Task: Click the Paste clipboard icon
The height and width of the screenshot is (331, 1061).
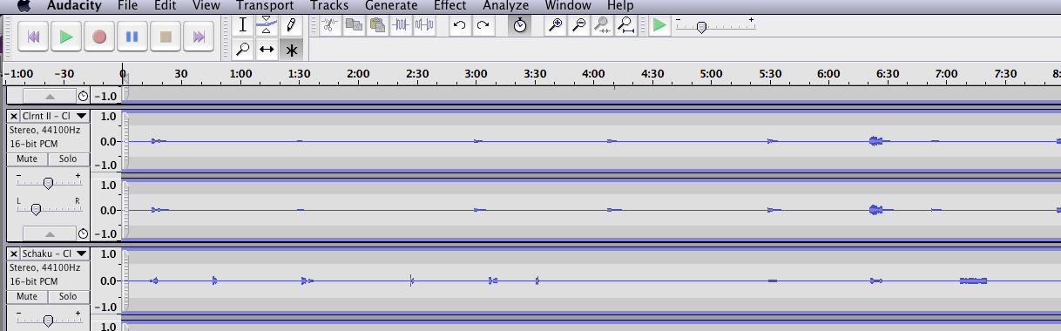Action: pos(376,25)
